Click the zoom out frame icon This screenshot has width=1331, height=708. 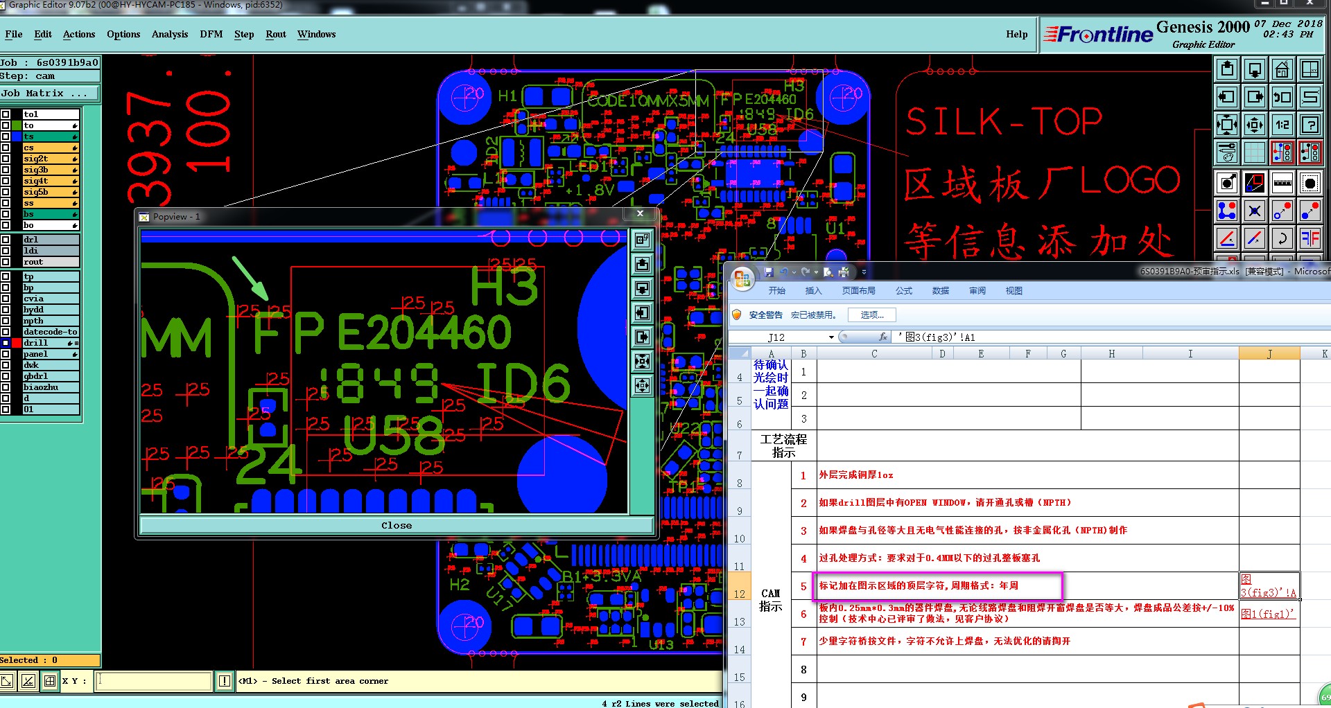pyautogui.click(x=1255, y=125)
